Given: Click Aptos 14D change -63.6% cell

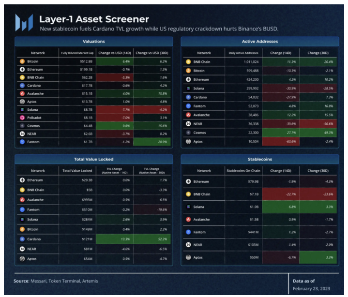Looking at the screenshot, I should pyautogui.click(x=281, y=142).
